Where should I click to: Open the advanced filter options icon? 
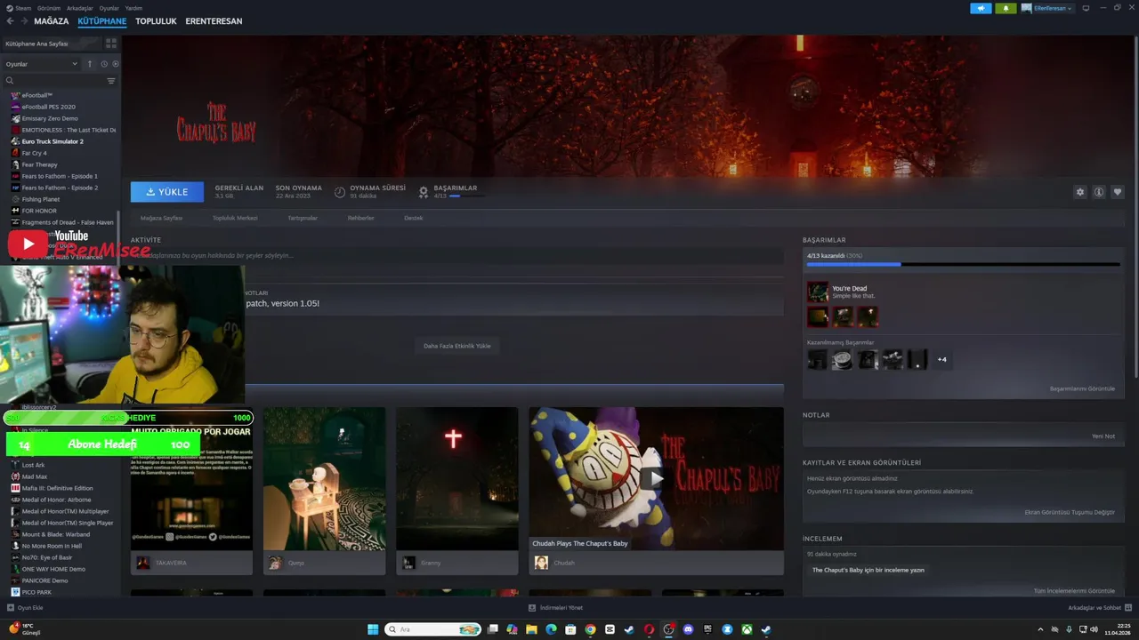(x=111, y=81)
